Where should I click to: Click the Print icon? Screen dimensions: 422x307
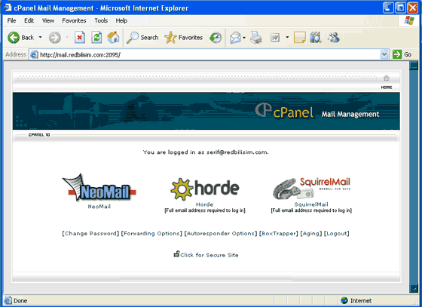pyautogui.click(x=256, y=38)
